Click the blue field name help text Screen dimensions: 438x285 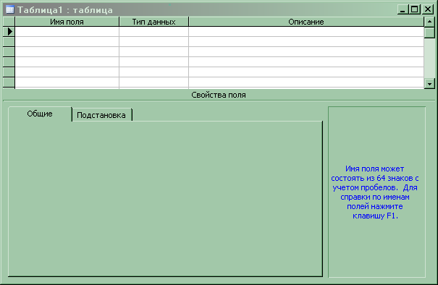(374, 192)
